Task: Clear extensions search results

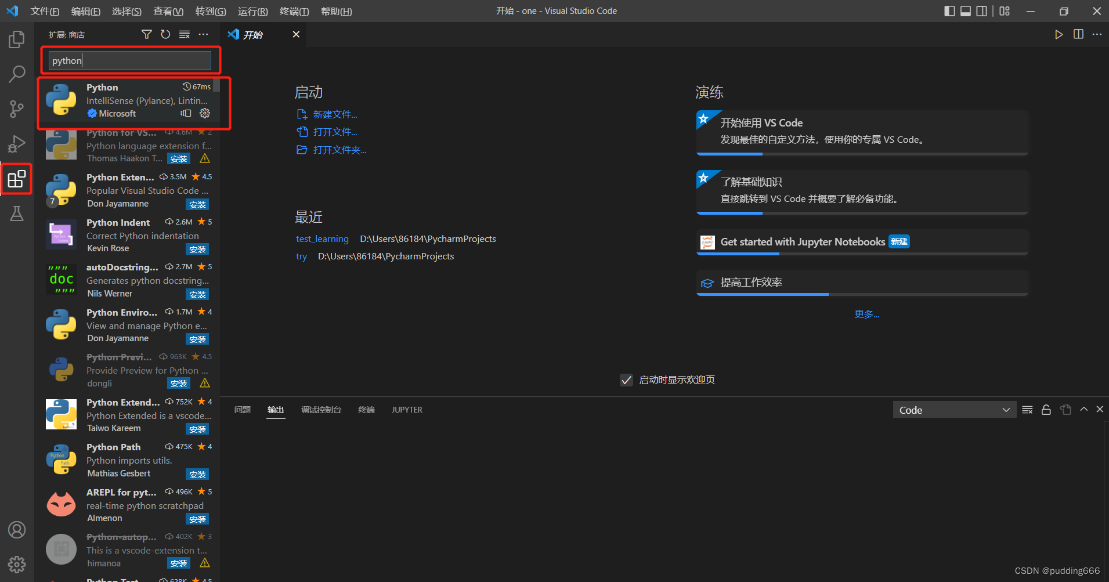Action: pyautogui.click(x=185, y=34)
